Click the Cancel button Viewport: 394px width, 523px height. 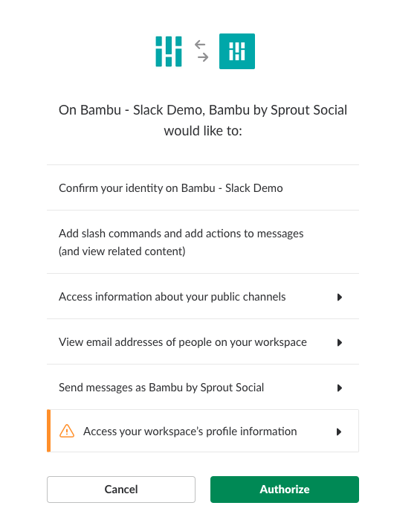tap(121, 490)
